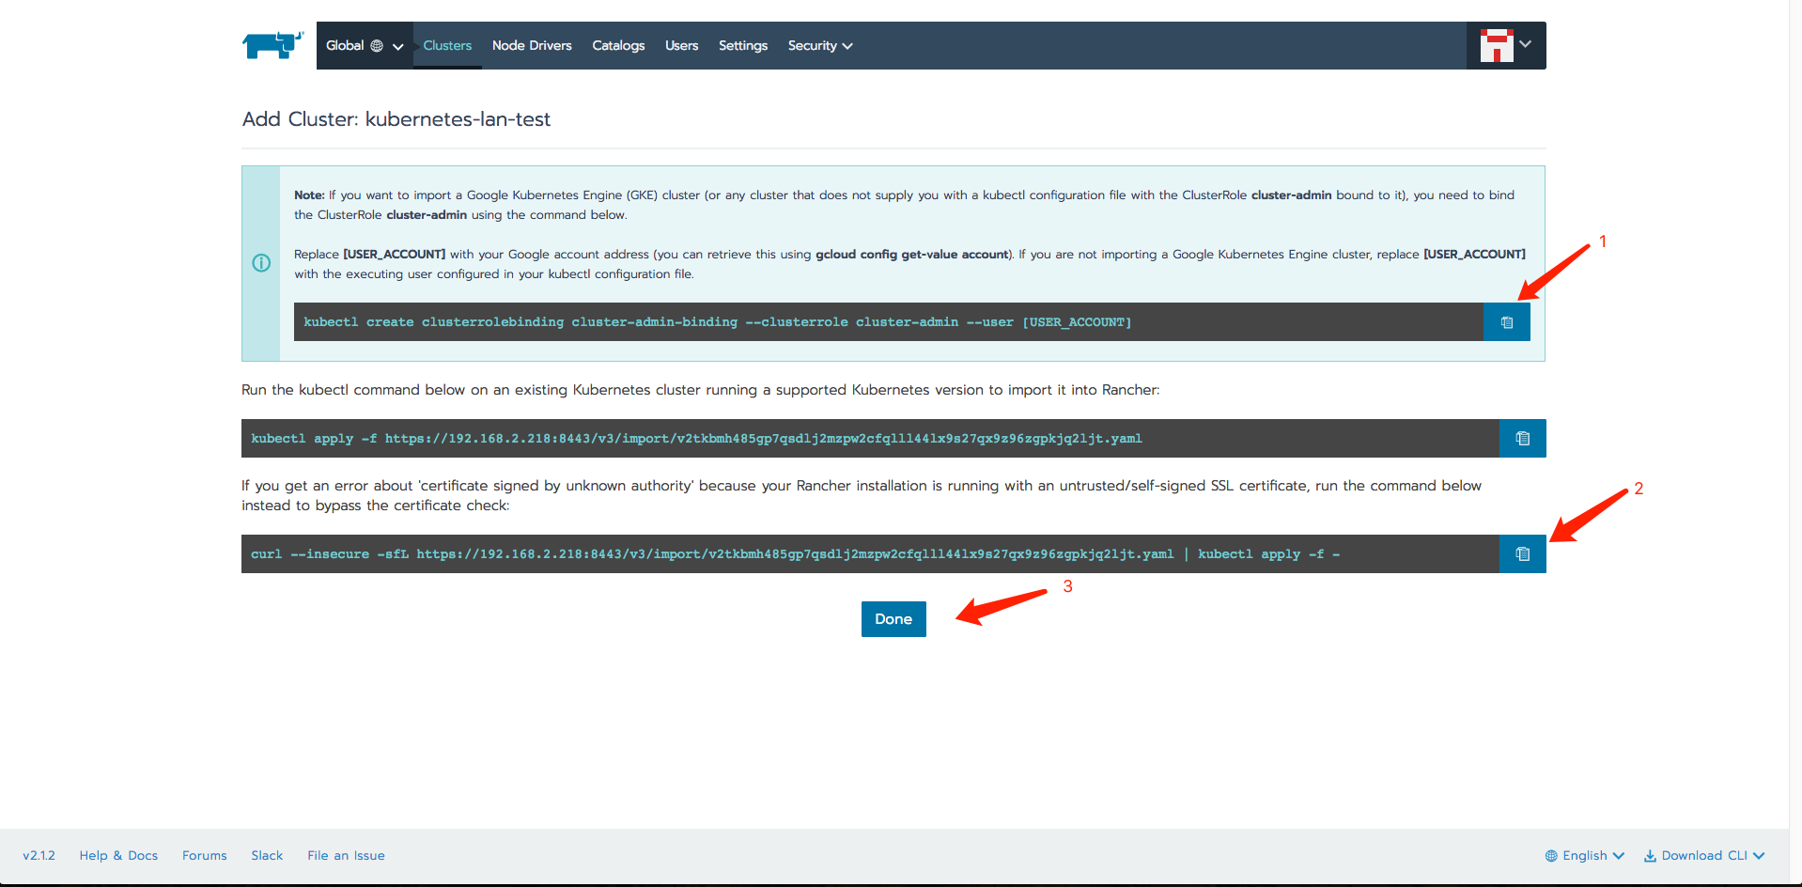Expand the Security menu
This screenshot has height=887, width=1802.
tap(820, 46)
